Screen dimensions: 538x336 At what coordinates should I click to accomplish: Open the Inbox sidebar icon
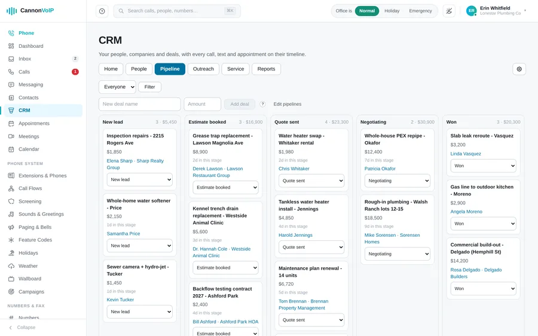11,59
